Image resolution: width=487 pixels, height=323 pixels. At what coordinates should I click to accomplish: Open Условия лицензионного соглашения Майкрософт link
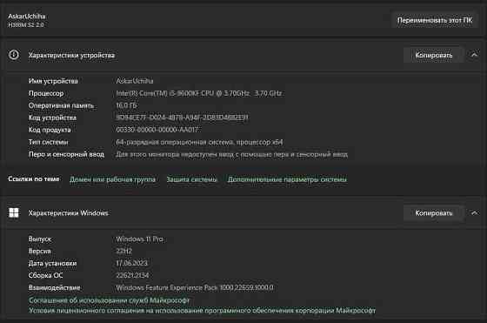tap(202, 310)
